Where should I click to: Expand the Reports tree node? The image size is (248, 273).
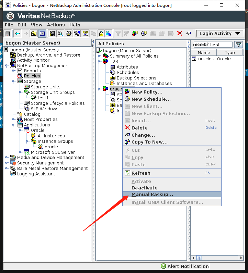pyautogui.click(x=13, y=71)
